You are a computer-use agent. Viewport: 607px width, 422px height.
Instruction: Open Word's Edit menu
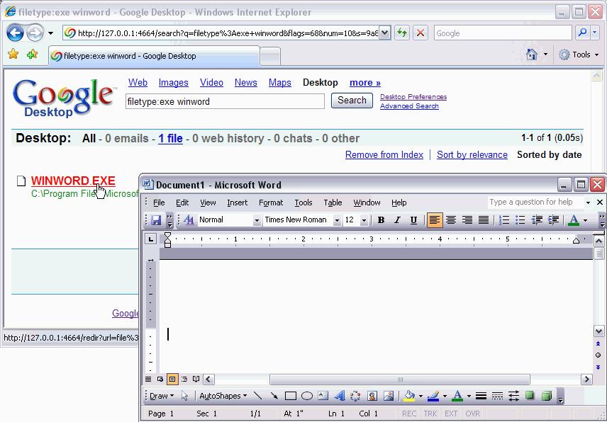182,203
